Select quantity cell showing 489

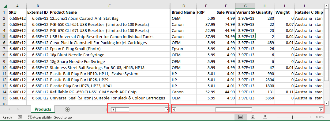click(x=265, y=43)
